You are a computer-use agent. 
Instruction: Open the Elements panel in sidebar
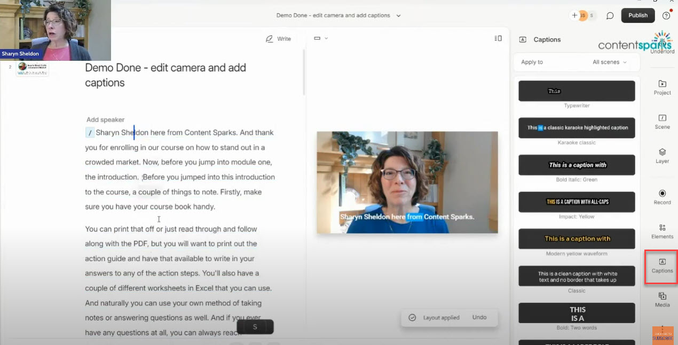click(x=662, y=231)
